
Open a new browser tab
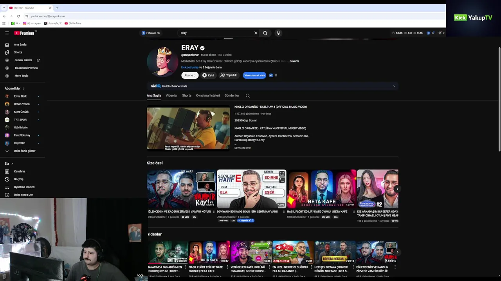[x=57, y=8]
